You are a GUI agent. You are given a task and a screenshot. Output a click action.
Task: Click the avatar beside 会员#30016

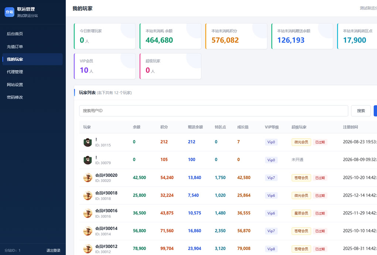[88, 213]
